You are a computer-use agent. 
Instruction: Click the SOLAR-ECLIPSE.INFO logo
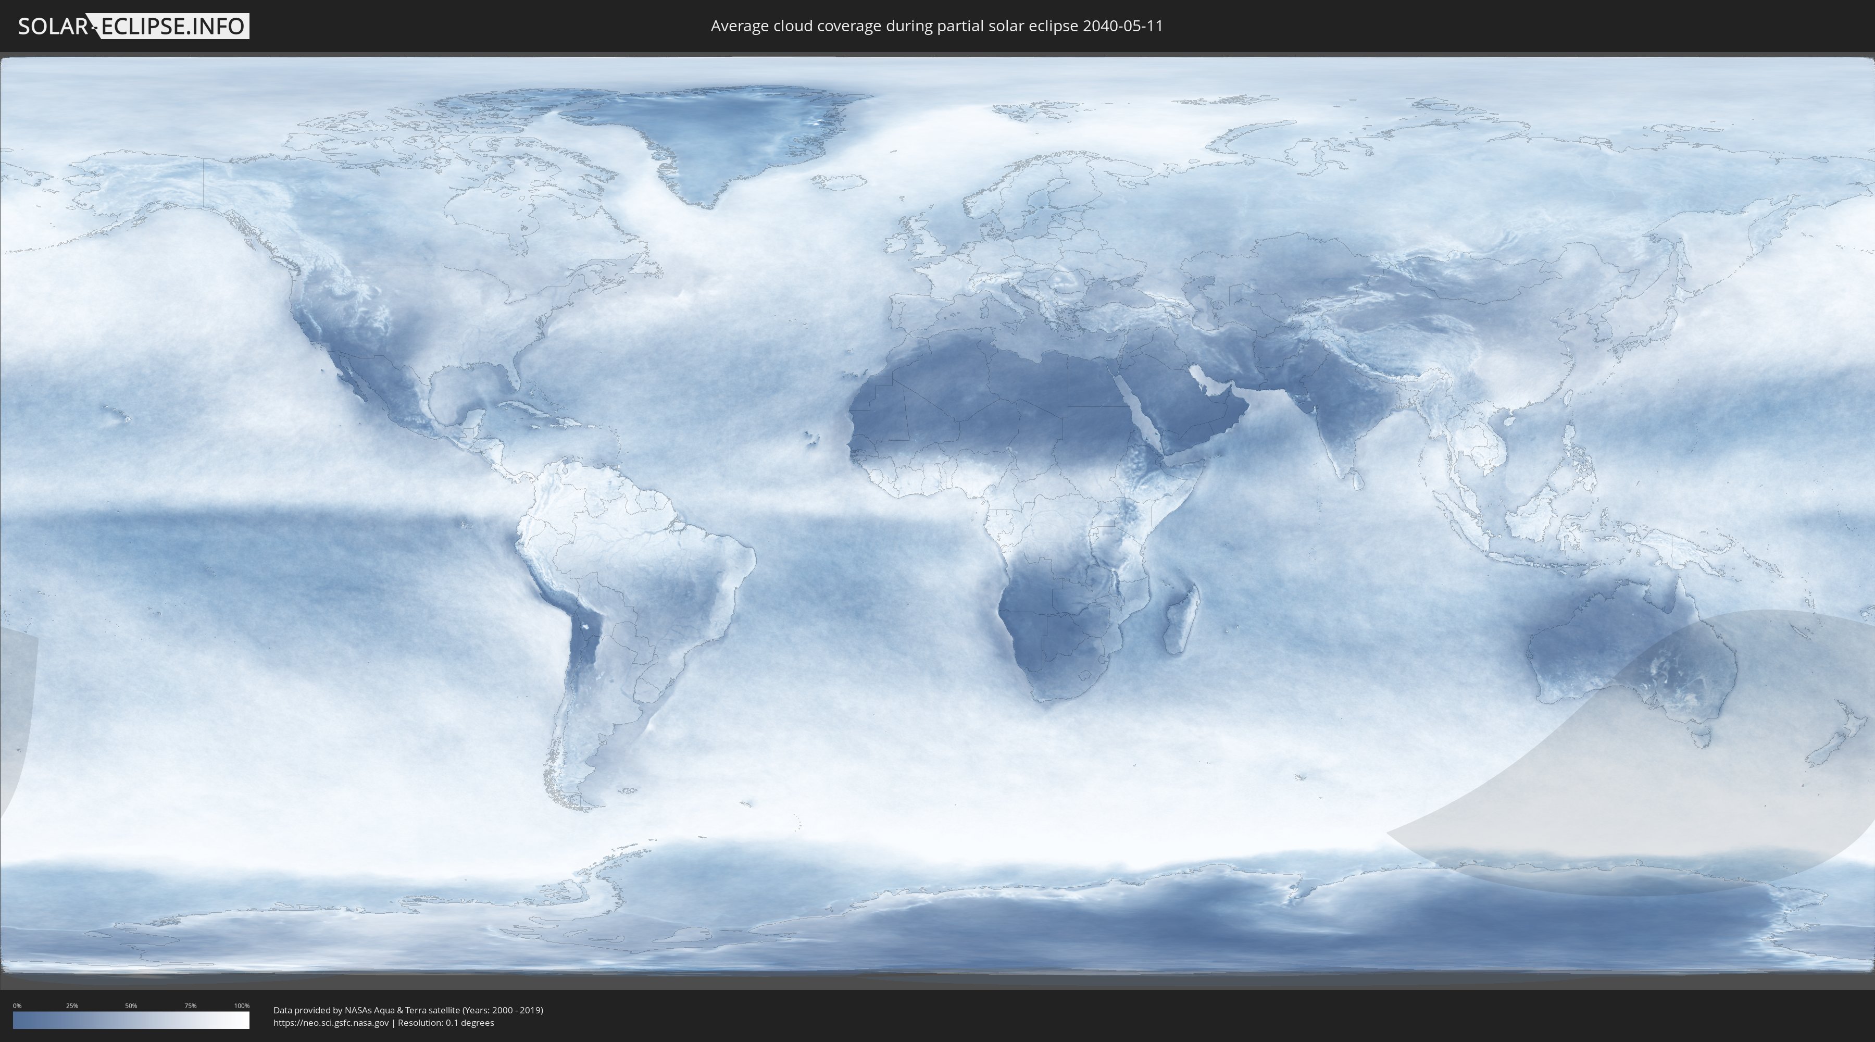tap(133, 26)
